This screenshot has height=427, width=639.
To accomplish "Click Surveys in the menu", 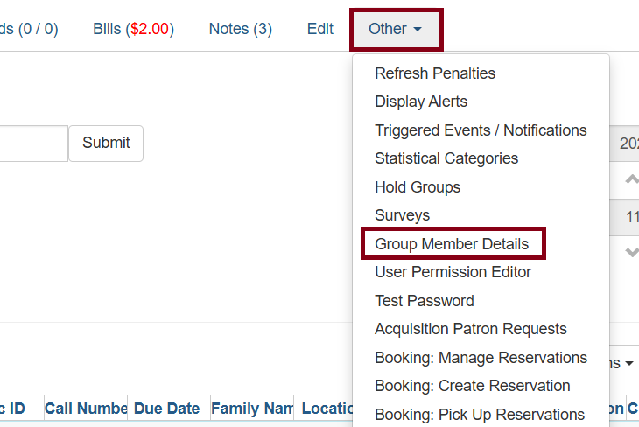I will (x=403, y=215).
